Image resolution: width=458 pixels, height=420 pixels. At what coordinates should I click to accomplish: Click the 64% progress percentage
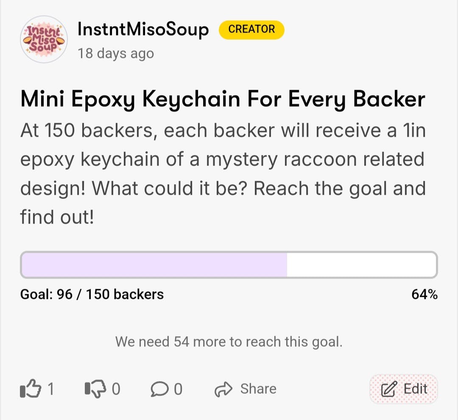(x=424, y=294)
